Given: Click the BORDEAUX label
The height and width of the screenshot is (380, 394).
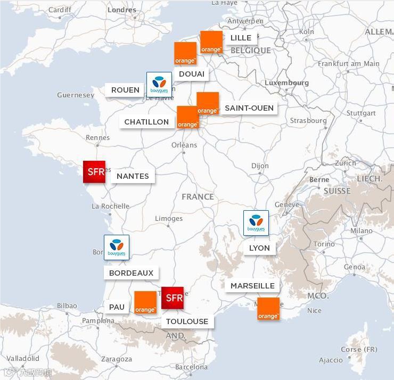Looking at the screenshot, I should pos(131,272).
